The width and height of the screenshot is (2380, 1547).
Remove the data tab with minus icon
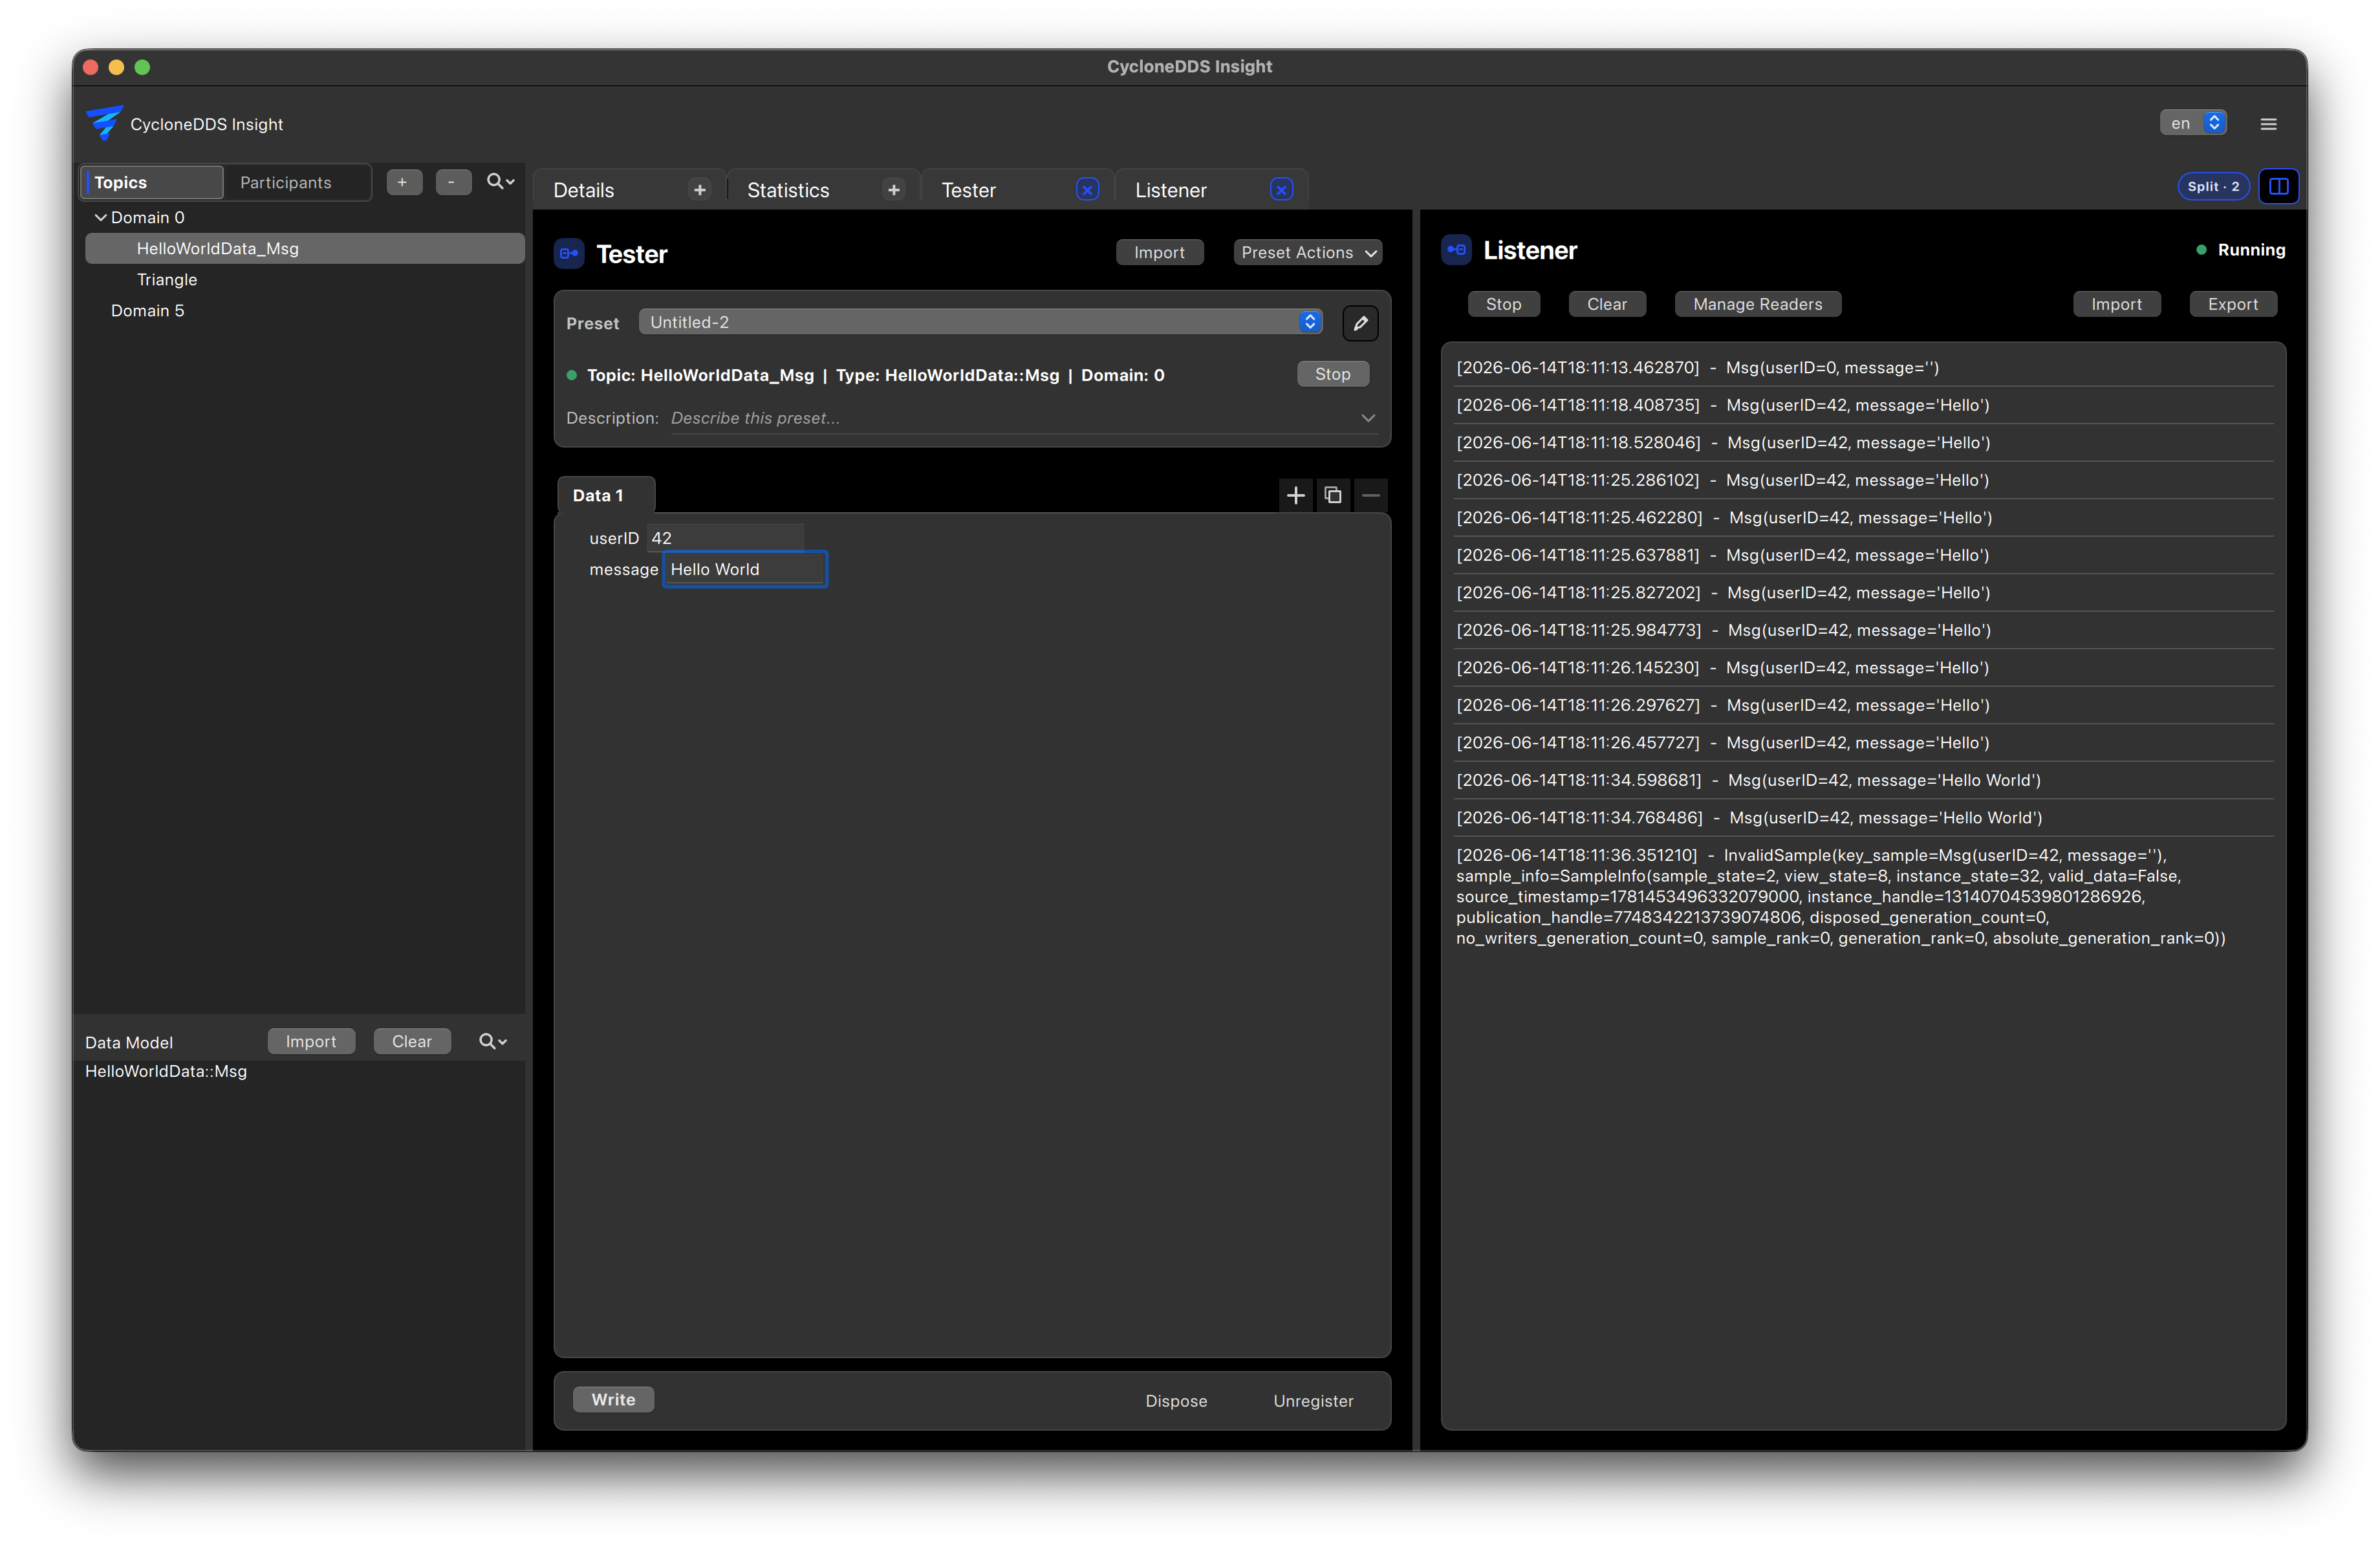click(1370, 495)
